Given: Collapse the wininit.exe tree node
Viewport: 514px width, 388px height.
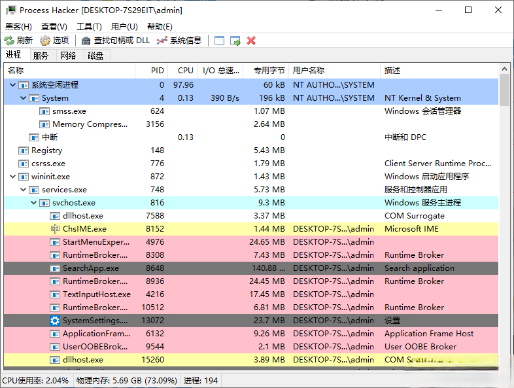Looking at the screenshot, I should click(x=12, y=177).
